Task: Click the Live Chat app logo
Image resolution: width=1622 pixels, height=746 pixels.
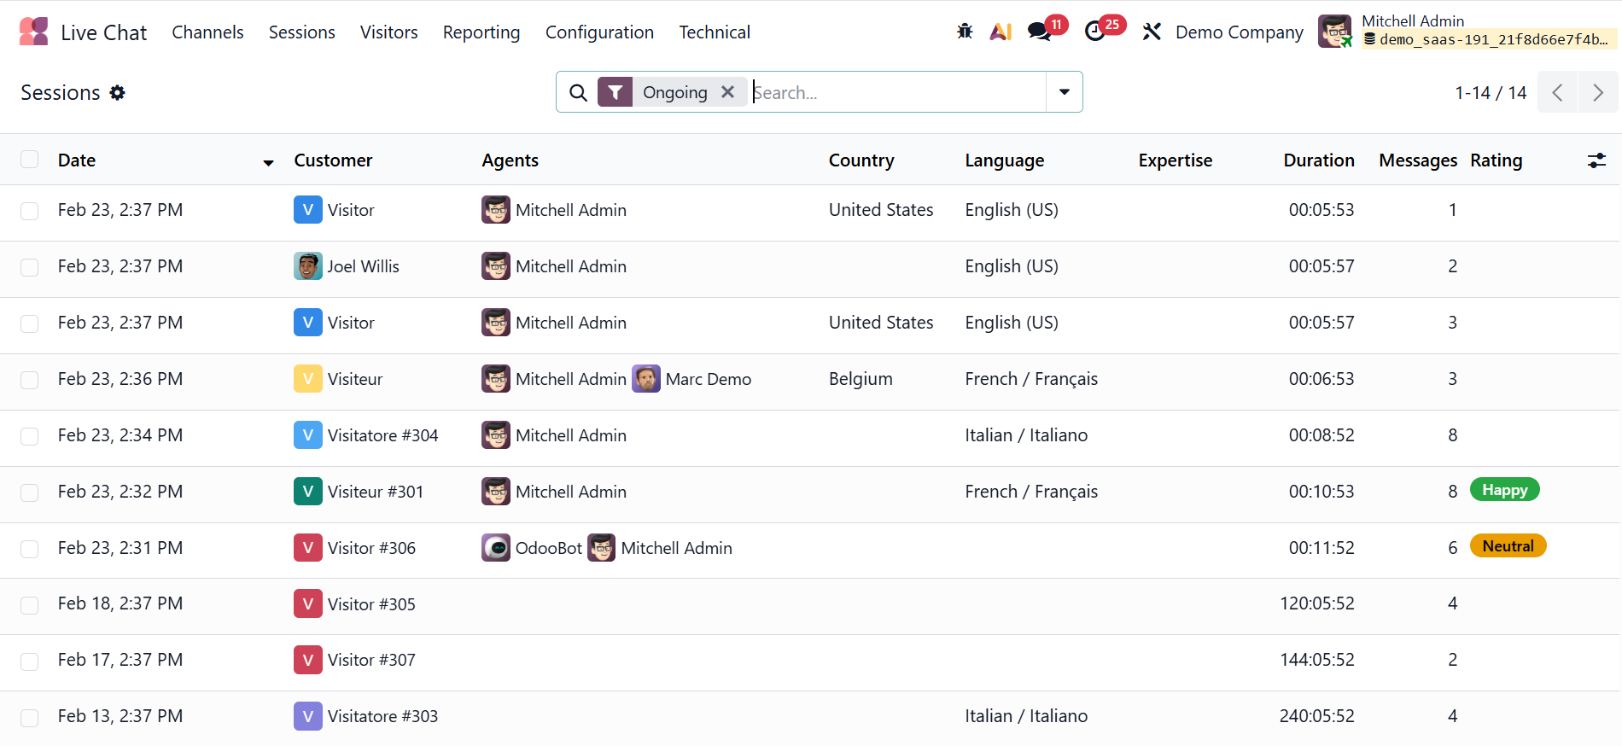Action: click(x=34, y=32)
